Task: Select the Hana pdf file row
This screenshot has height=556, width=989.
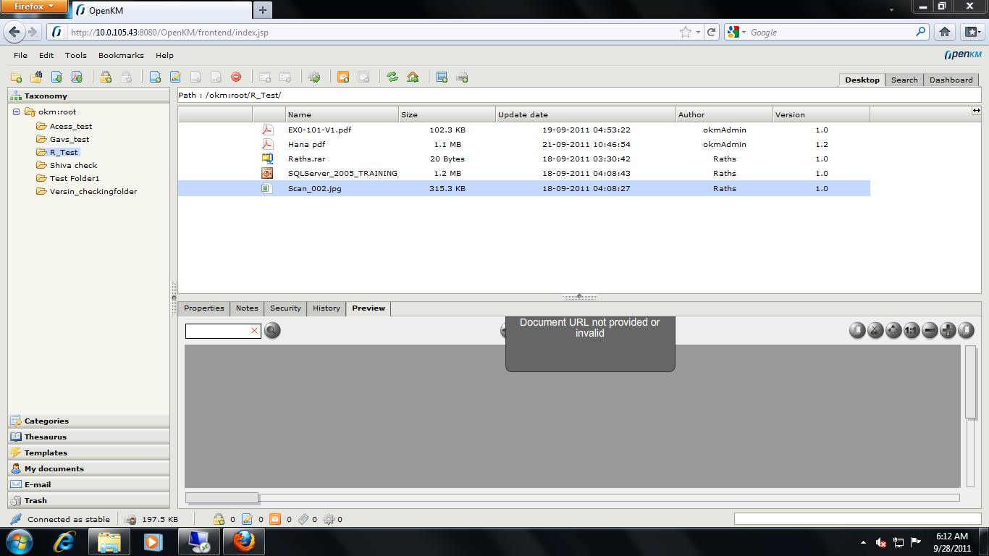Action: click(306, 144)
